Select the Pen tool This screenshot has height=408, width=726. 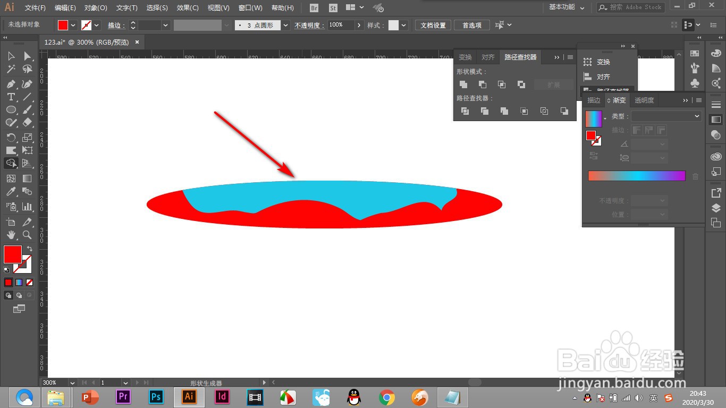pyautogui.click(x=11, y=84)
